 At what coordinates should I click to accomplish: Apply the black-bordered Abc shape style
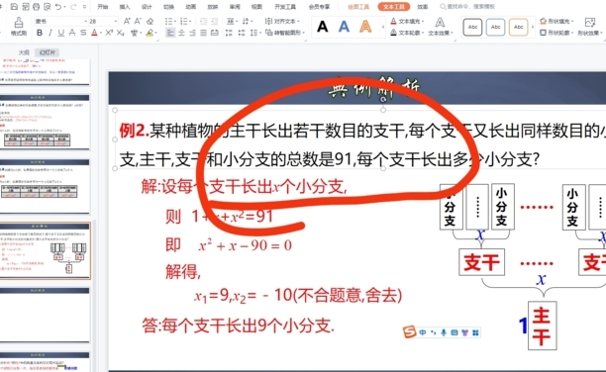pos(472,27)
